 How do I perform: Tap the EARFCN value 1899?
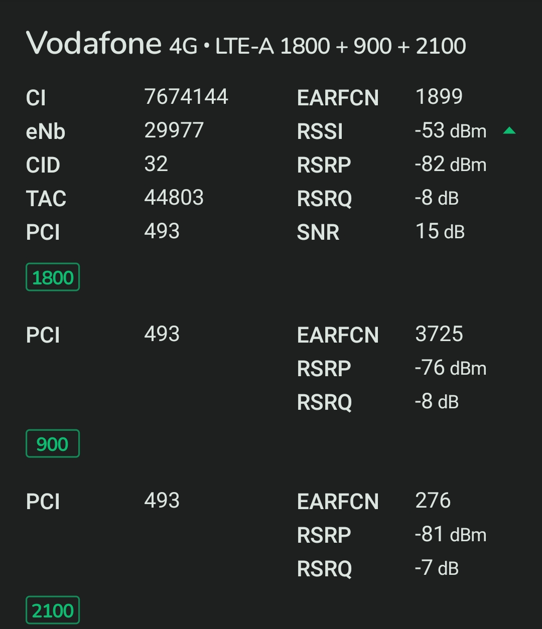[439, 97]
